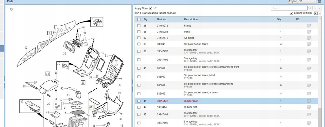Open the note icon for storage compartment, front screw
Screen dimensions: 325x127
coord(309,68)
